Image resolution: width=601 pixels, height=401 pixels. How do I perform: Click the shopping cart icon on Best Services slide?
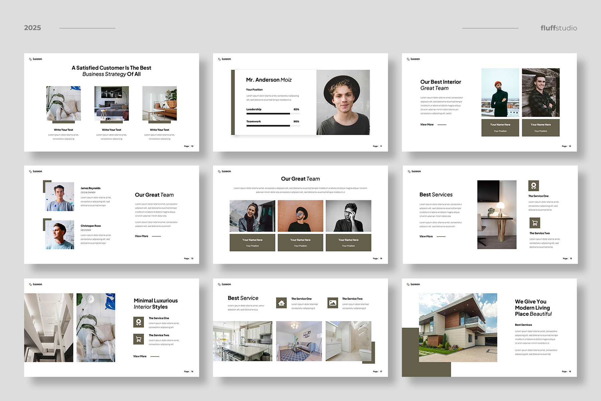click(535, 223)
